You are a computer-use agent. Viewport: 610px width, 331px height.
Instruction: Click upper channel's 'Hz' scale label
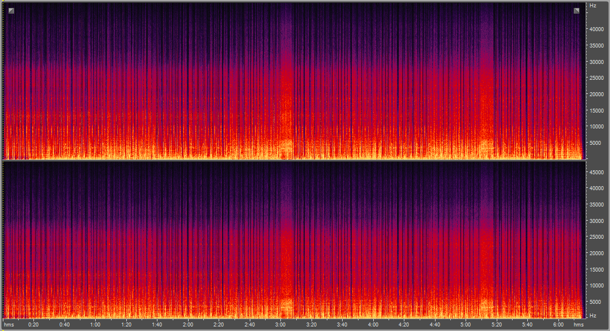point(593,6)
